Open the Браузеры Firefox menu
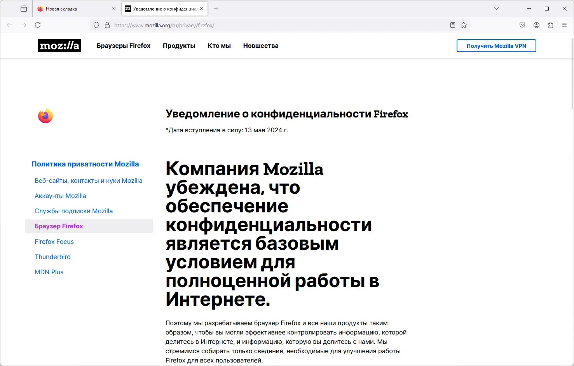Viewport: 574px width, 366px height. (x=124, y=46)
